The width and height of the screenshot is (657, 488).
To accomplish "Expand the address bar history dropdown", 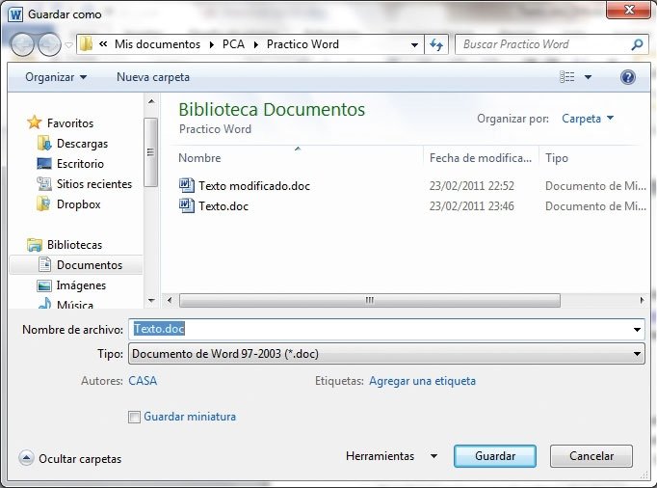I will [x=414, y=44].
